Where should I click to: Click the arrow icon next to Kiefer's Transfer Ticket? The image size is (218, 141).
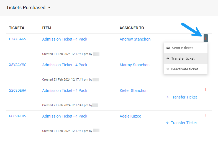click(167, 97)
